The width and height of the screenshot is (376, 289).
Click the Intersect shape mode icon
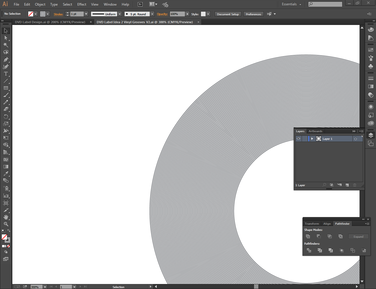(x=330, y=236)
